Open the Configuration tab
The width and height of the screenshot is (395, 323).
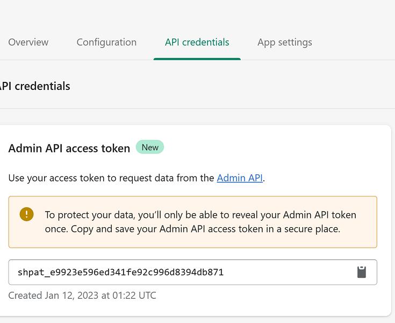pyautogui.click(x=106, y=42)
